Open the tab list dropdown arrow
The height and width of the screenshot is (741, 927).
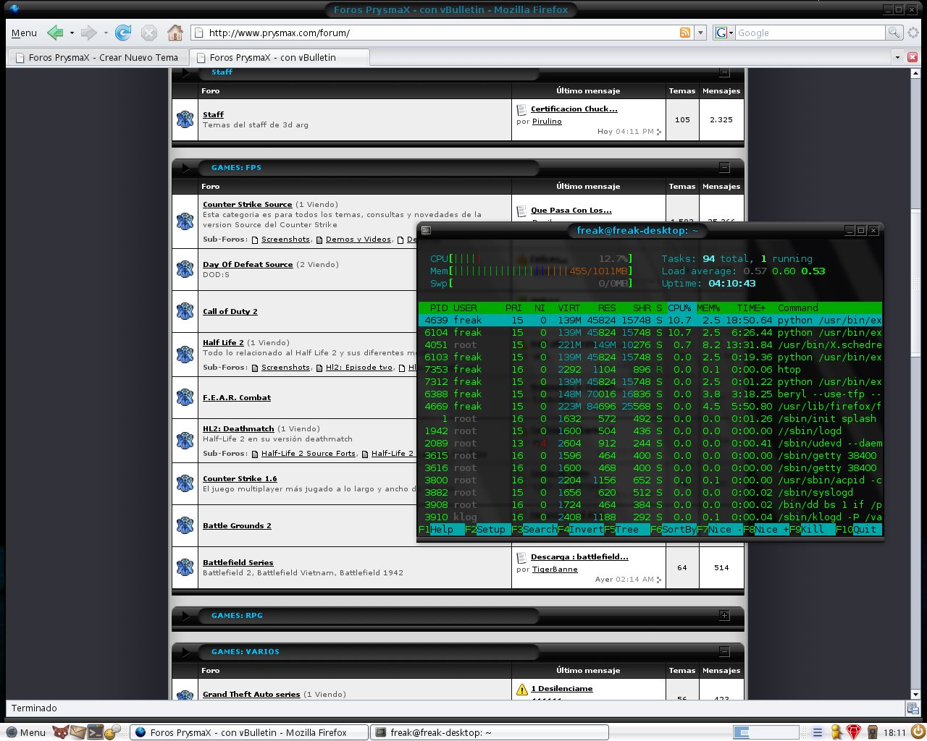tap(897, 57)
